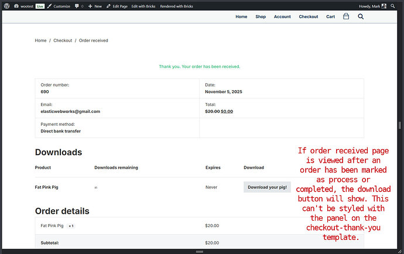Image resolution: width=404 pixels, height=254 pixels.
Task: Open the wootest site menu
Action: pyautogui.click(x=23, y=6)
